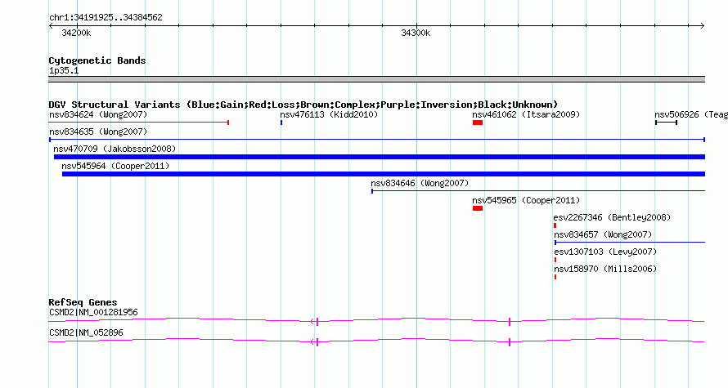Image resolution: width=728 pixels, height=388 pixels.
Task: Click the esv2267346 (Bentley2008) red mark
Action: [x=555, y=225]
